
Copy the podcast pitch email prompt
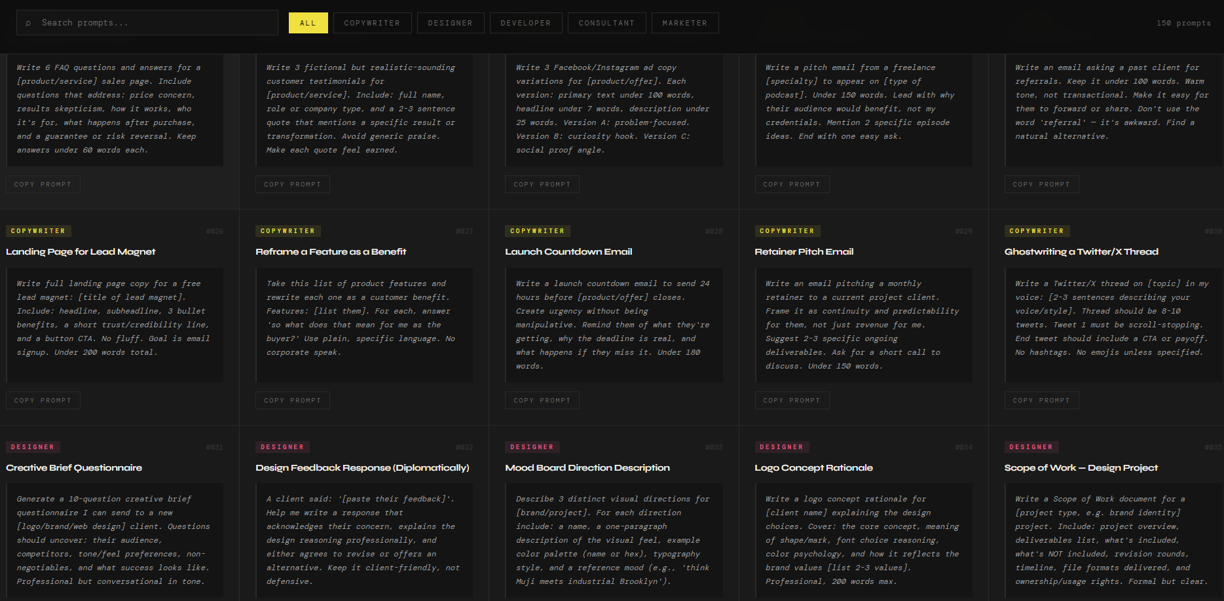(x=791, y=185)
